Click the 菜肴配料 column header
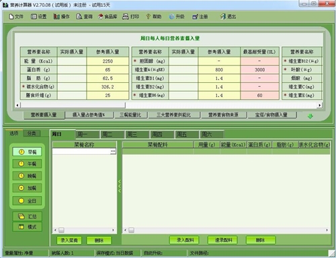Image resolution: width=336 pixels, height=258 pixels. pos(158,145)
